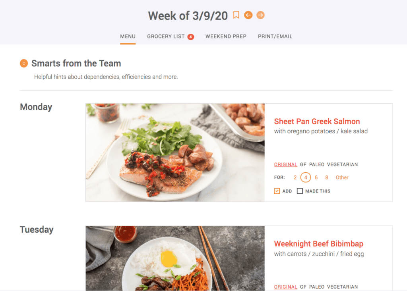
Task: Select the Print/Email tab
Action: [x=275, y=36]
